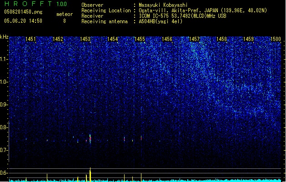
Task: Click the 1452 time tick label
Action: pyautogui.click(x=58, y=39)
